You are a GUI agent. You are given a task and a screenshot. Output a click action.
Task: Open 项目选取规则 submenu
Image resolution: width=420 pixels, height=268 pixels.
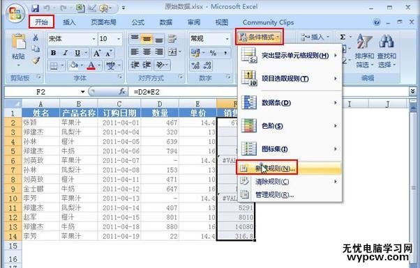click(x=290, y=79)
